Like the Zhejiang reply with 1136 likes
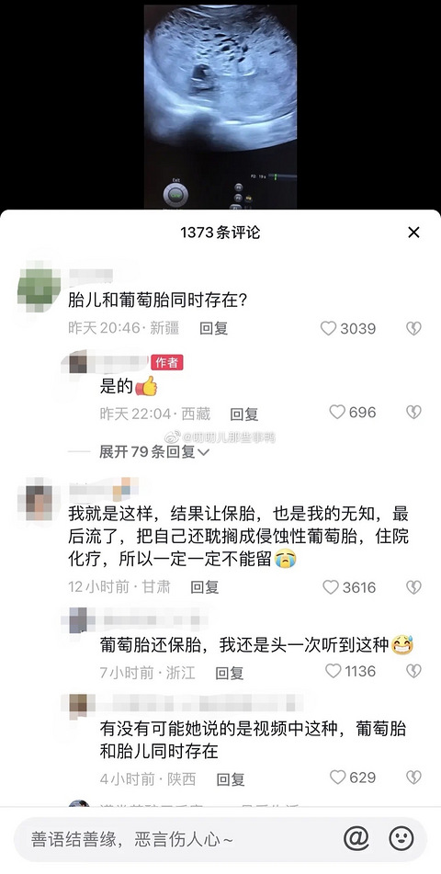 [333, 671]
